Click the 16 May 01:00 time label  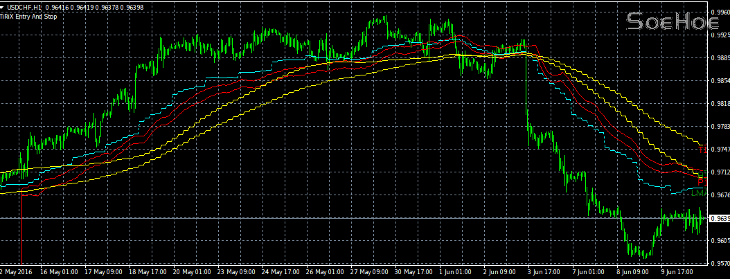click(x=59, y=273)
